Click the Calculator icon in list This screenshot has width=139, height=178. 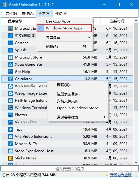coord(11,79)
